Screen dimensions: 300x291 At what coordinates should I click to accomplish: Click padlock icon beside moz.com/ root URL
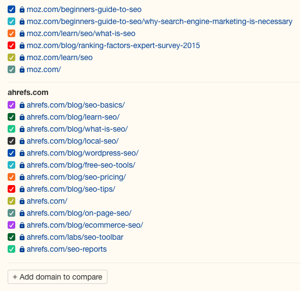(22, 69)
